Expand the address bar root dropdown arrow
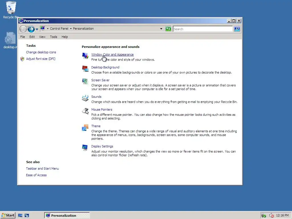The height and width of the screenshot is (219, 292). (48, 29)
